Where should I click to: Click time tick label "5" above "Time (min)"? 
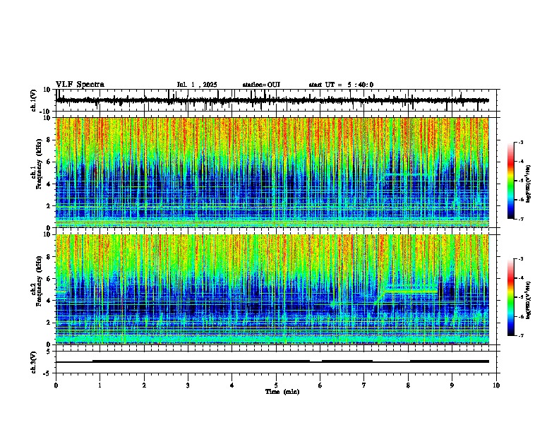pos(276,385)
